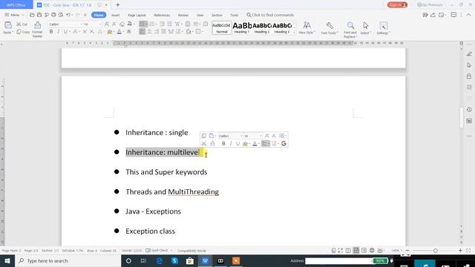Click the Windows Start button
The width and height of the screenshot is (475, 267).
click(x=7, y=260)
